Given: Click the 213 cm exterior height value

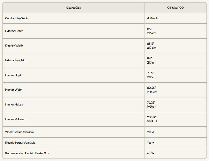Looking at the screenshot, I should [x=152, y=62].
